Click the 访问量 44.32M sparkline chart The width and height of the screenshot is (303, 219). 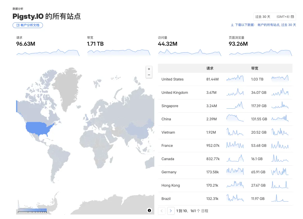(x=189, y=53)
